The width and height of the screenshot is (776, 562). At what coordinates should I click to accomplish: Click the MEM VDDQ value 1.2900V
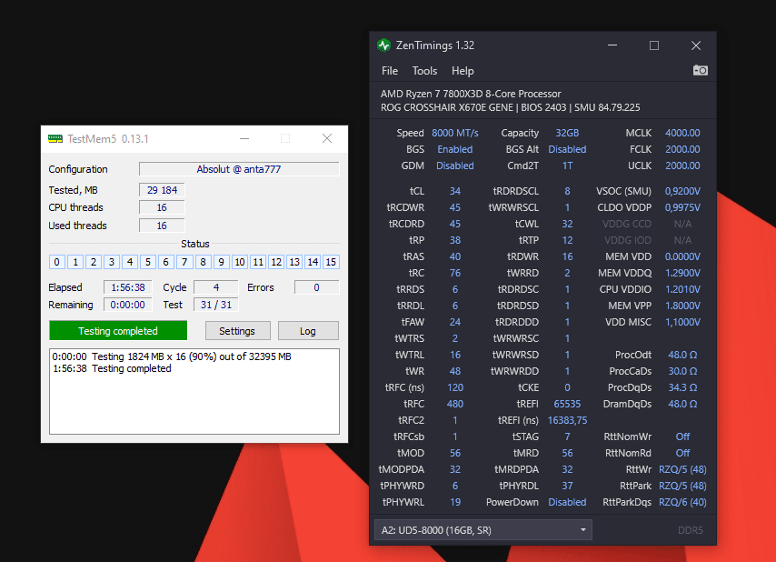(682, 273)
